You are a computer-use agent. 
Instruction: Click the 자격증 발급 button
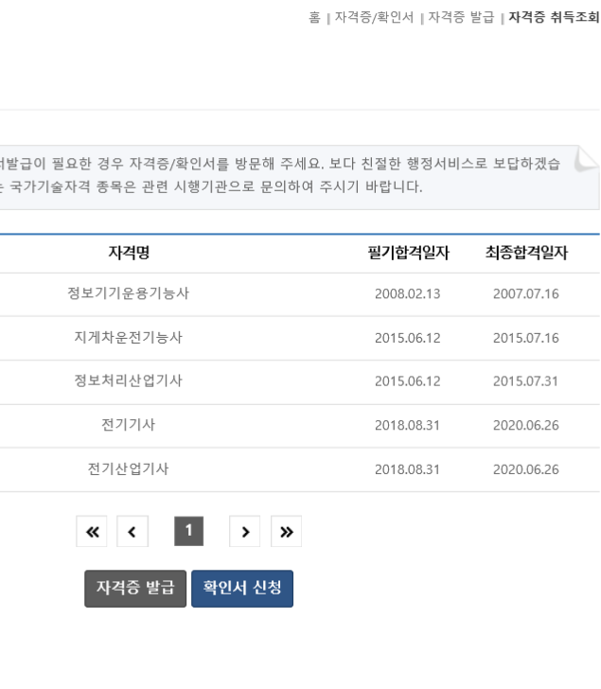click(x=135, y=589)
